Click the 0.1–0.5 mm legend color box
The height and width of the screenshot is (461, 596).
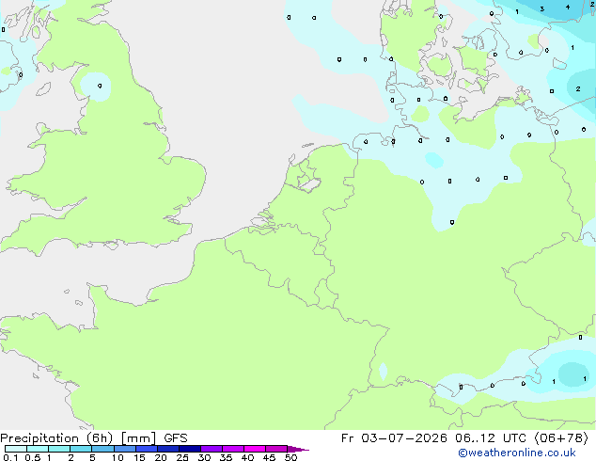(16, 449)
